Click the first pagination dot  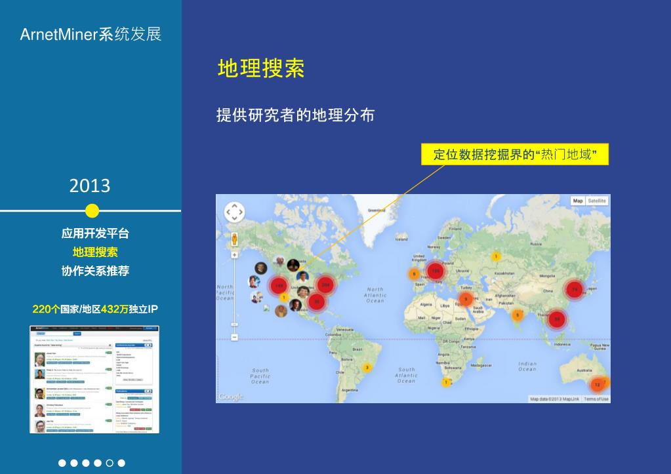pos(62,463)
